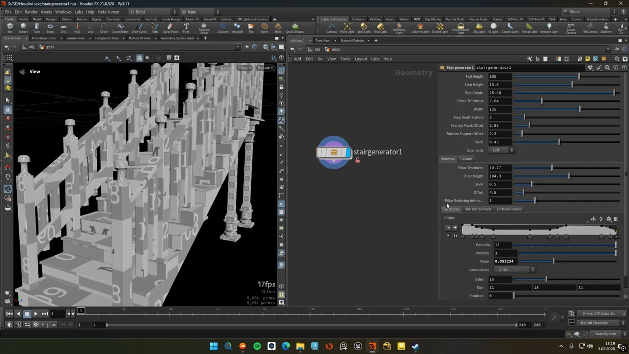Click the Pillar Height slider
Image resolution: width=629 pixels, height=354 pixels.
click(567, 176)
